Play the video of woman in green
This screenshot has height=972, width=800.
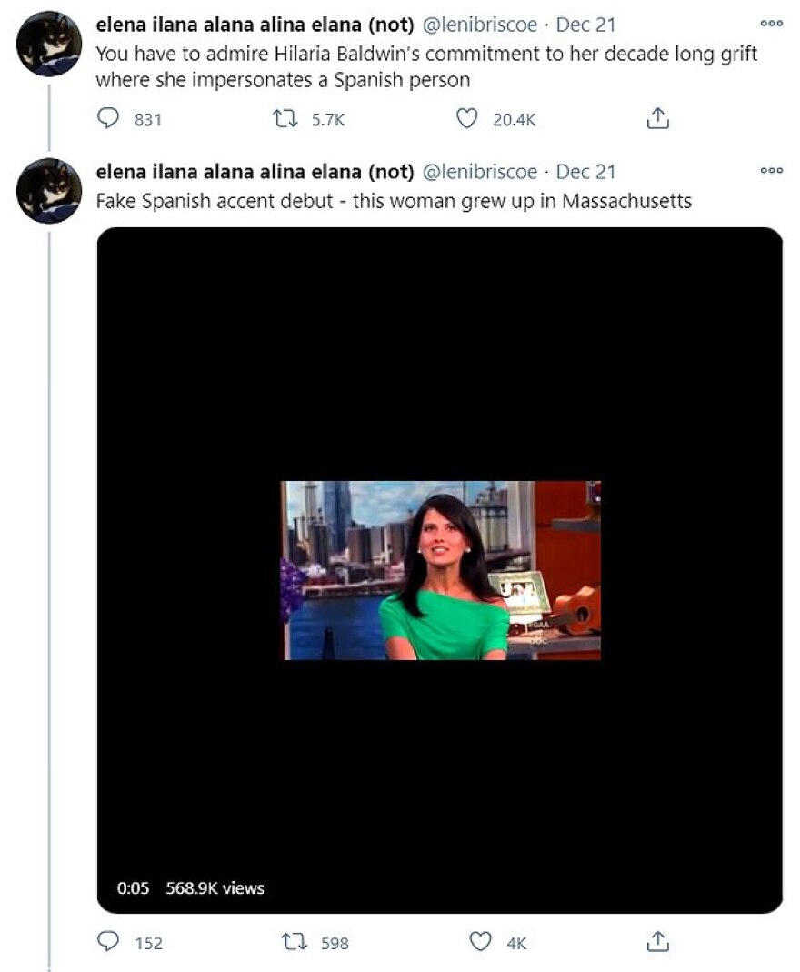point(440,569)
